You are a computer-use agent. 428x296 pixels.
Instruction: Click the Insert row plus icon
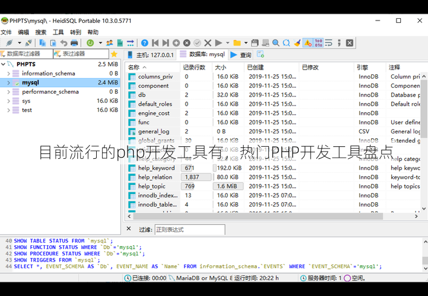click(176, 43)
